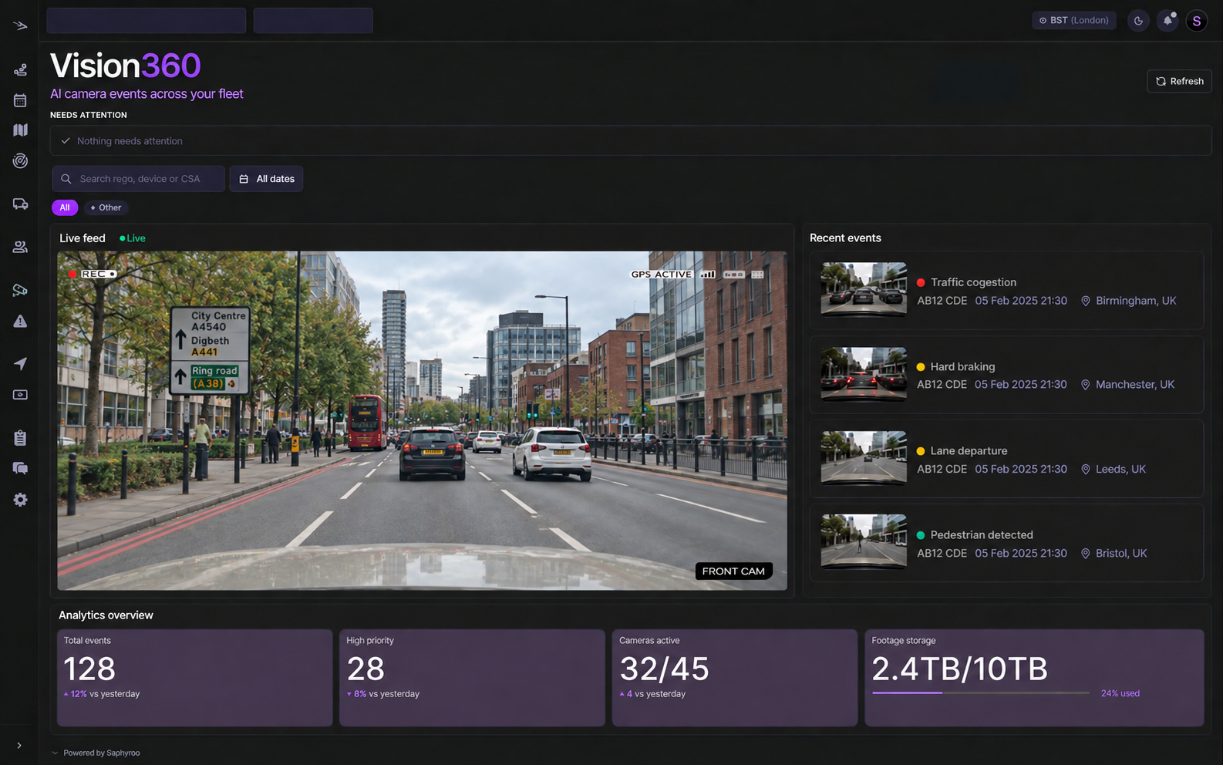The image size is (1223, 765).
Task: Toggle dark mode moon icon
Action: pyautogui.click(x=1138, y=21)
